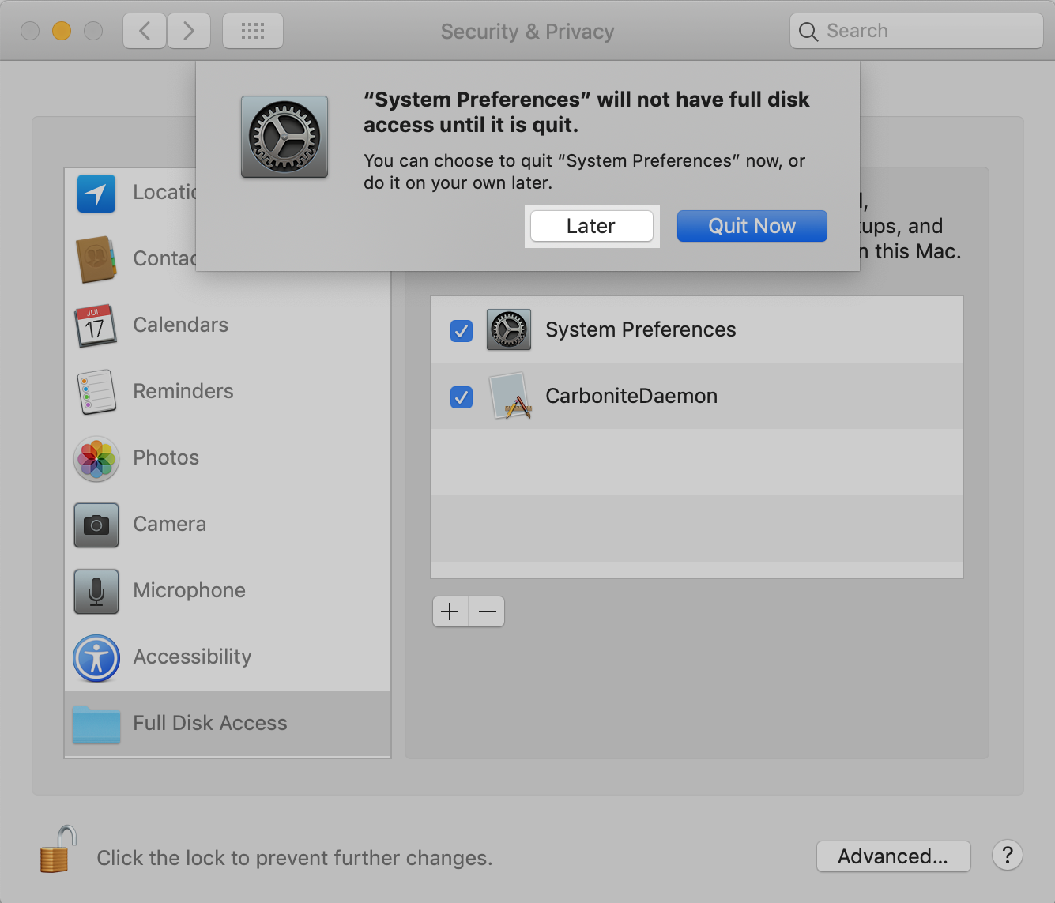1055x903 pixels.
Task: Disable CarboniteDaemon full disk access
Action: [x=462, y=397]
